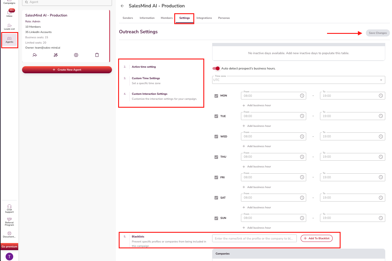Click the back arrow beside SalesMind AI title

[123, 6]
